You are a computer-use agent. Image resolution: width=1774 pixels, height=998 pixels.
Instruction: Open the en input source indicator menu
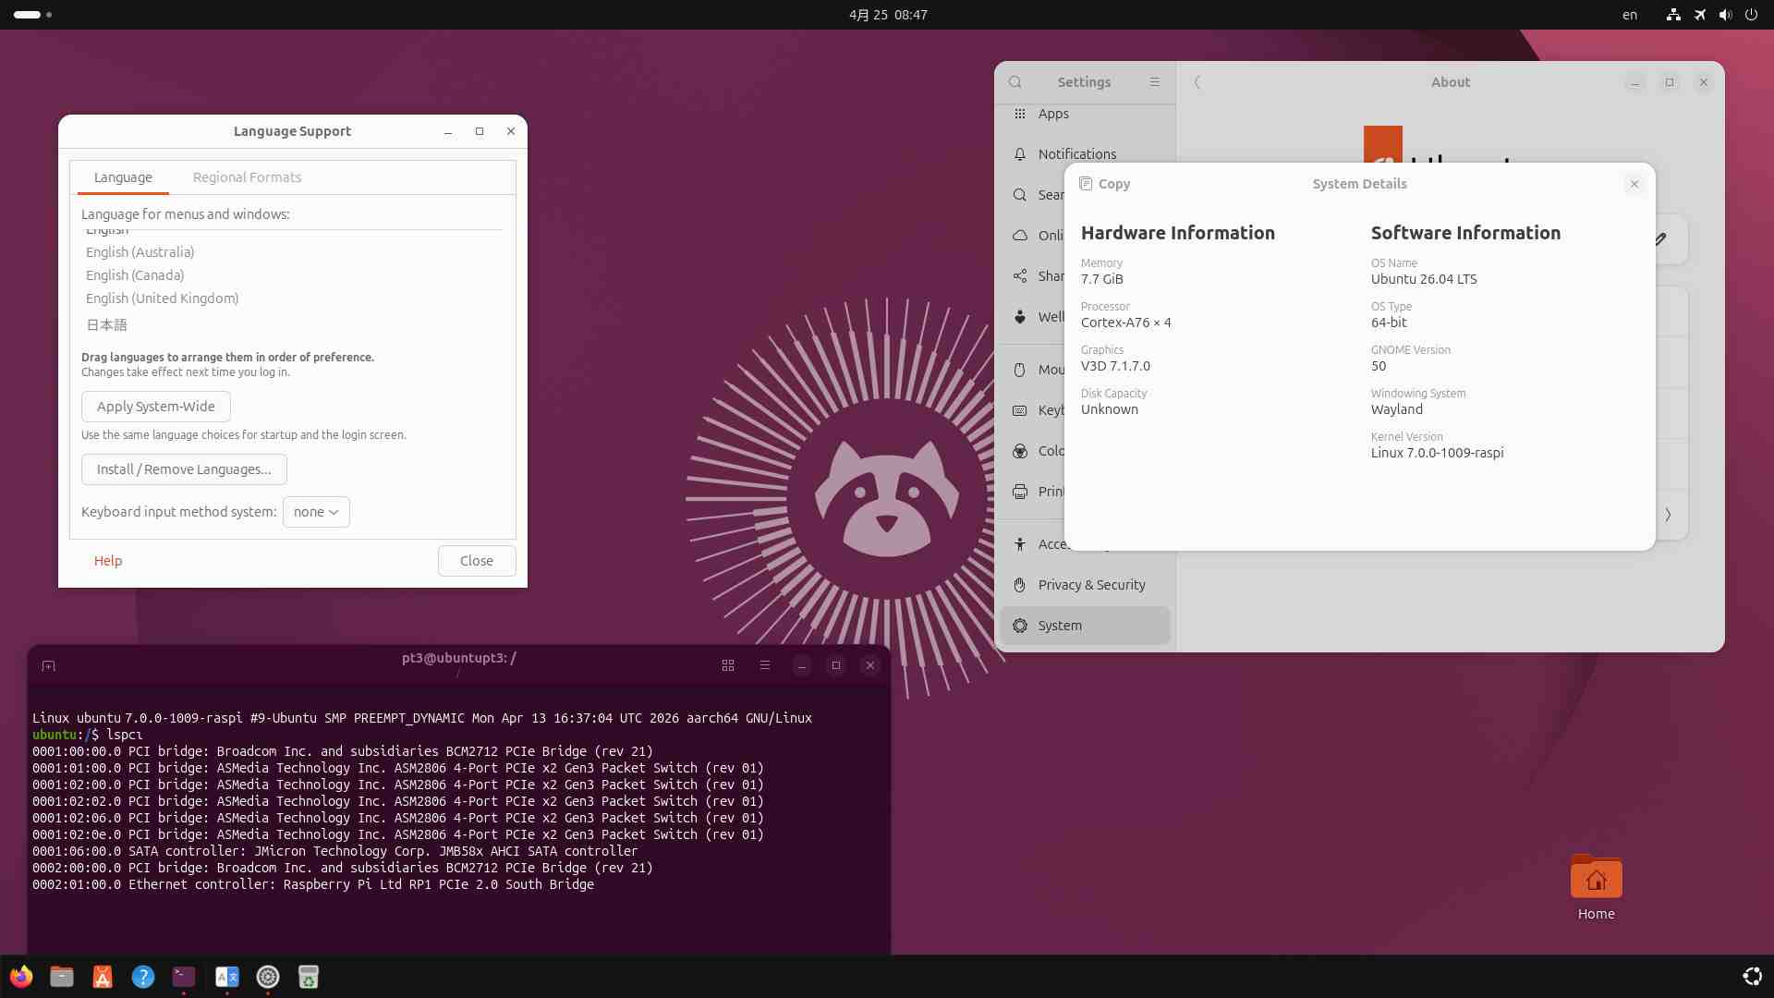(1630, 15)
